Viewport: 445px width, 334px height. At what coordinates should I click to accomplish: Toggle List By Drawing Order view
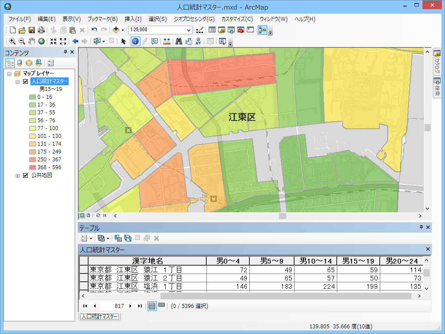[10, 63]
